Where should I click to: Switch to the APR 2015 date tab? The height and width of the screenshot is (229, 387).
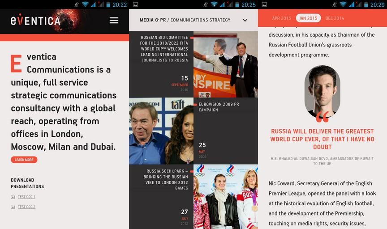[281, 18]
